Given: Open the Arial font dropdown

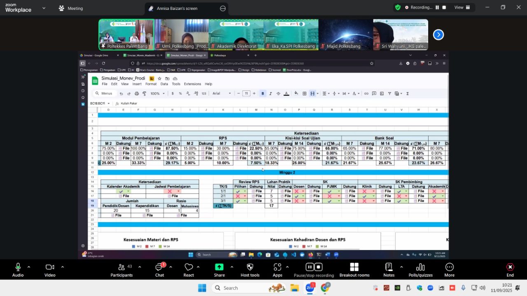Looking at the screenshot, I should coord(222,94).
